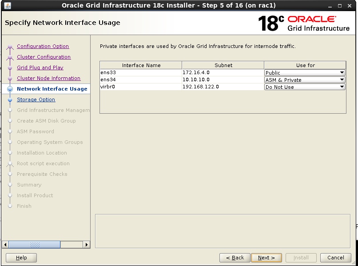
Task: Open Help for this installer step
Action: (x=21, y=258)
